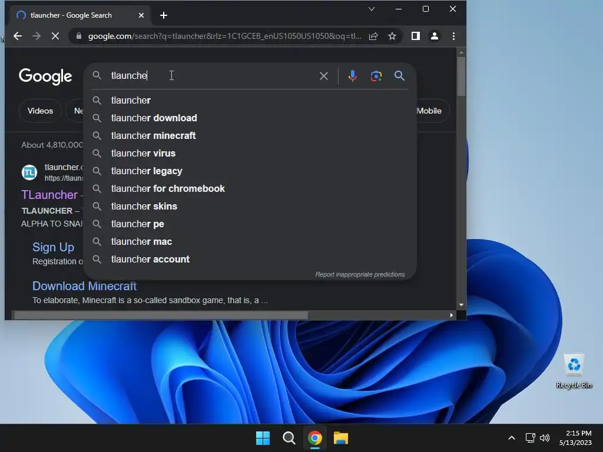The image size is (603, 452).
Task: Select suggestion 'tlauncher legacy'
Action: 250,171
